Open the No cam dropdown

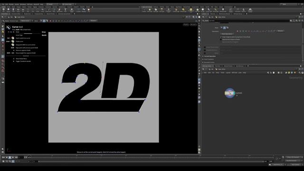[193, 25]
